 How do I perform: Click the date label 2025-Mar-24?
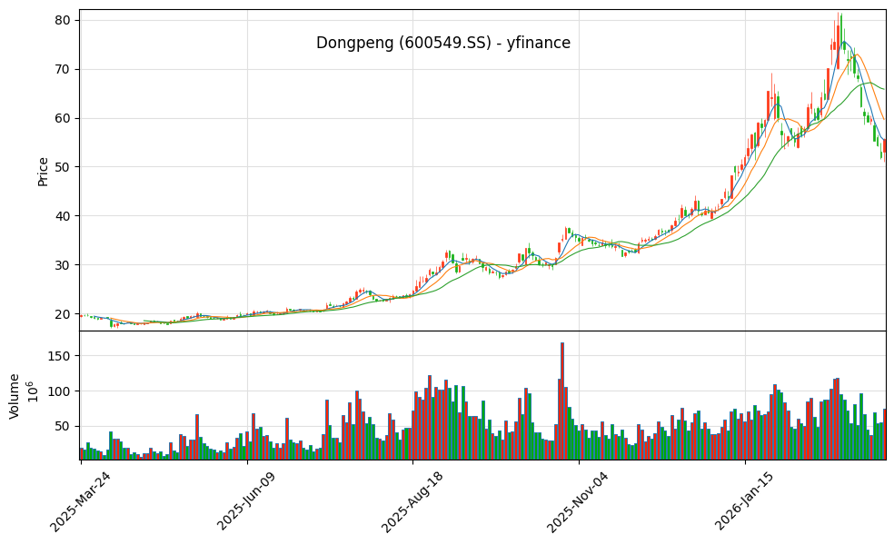point(80,502)
